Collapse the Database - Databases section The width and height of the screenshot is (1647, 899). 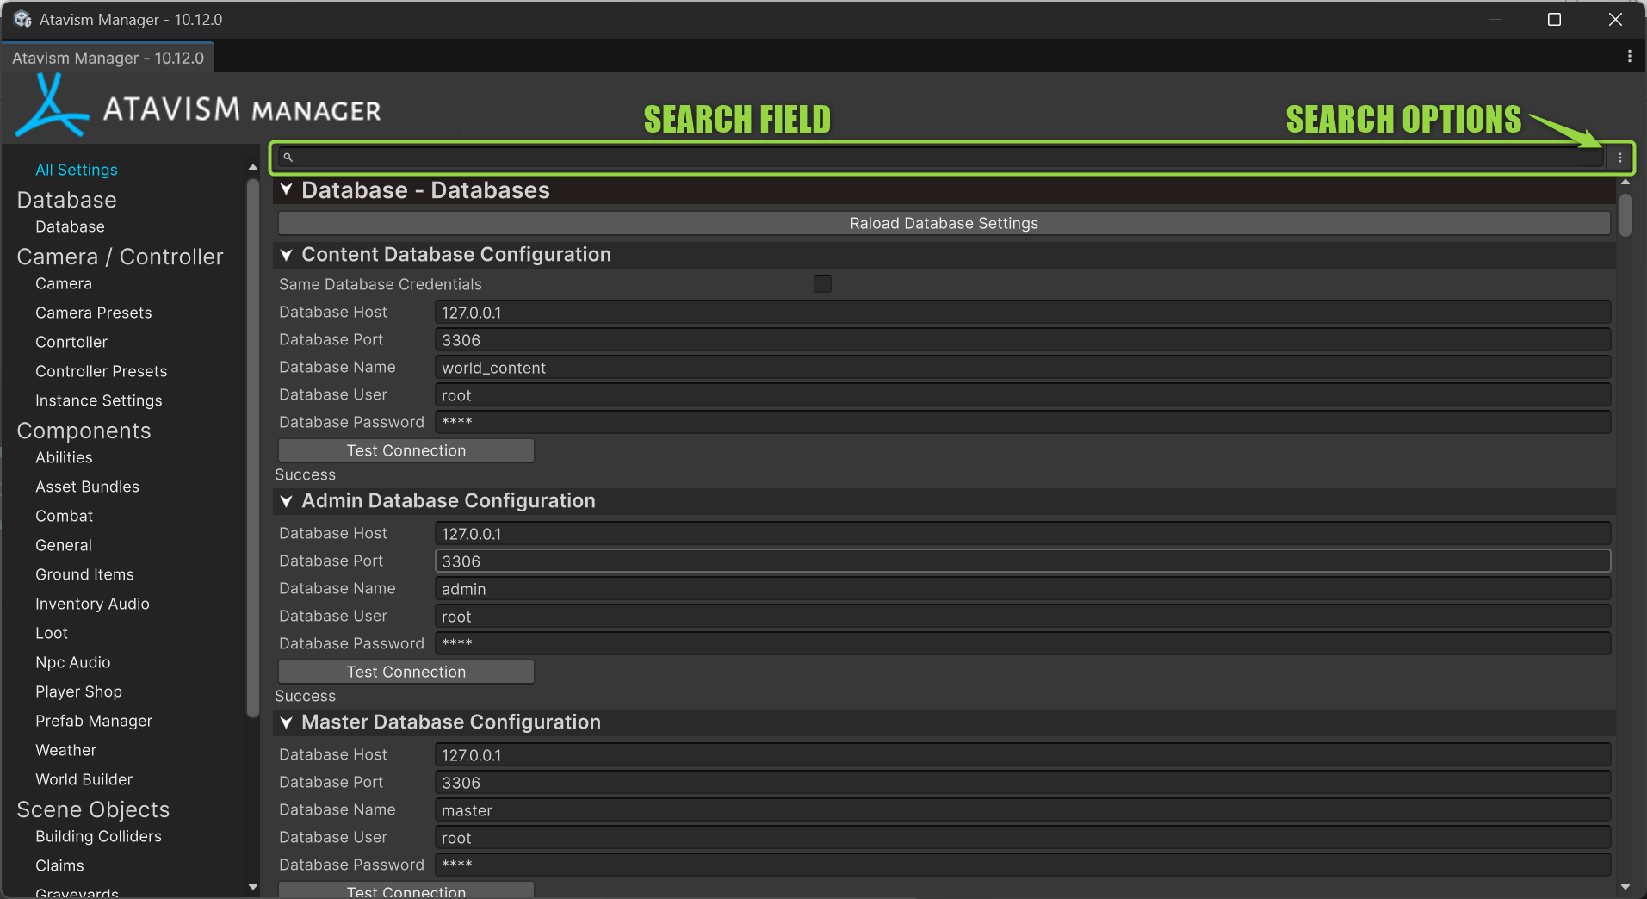[287, 189]
